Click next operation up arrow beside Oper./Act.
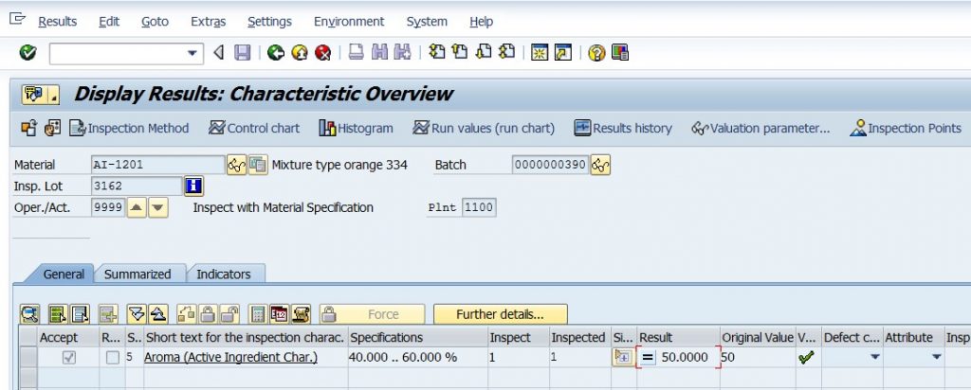Screen dimensions: 971x390 (137, 207)
